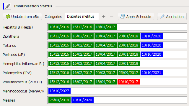Select Measles planned dose 10/10/2020
Screen dimensions: 189x106
(82, 100)
